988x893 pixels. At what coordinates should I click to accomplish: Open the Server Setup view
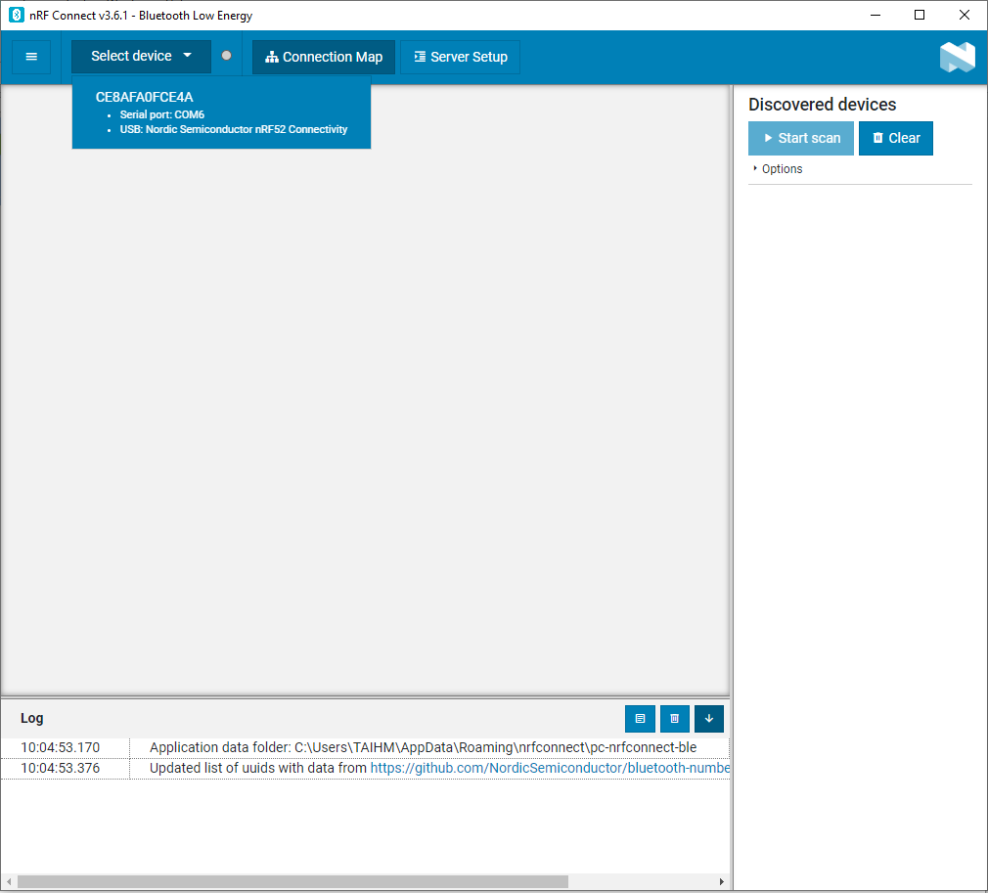pyautogui.click(x=460, y=57)
